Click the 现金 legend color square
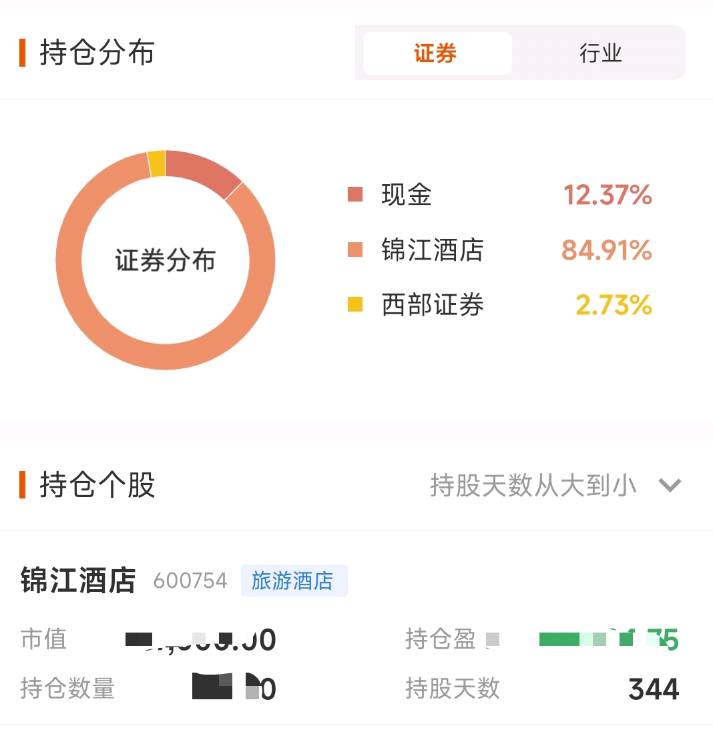Image resolution: width=713 pixels, height=744 pixels. [x=355, y=195]
